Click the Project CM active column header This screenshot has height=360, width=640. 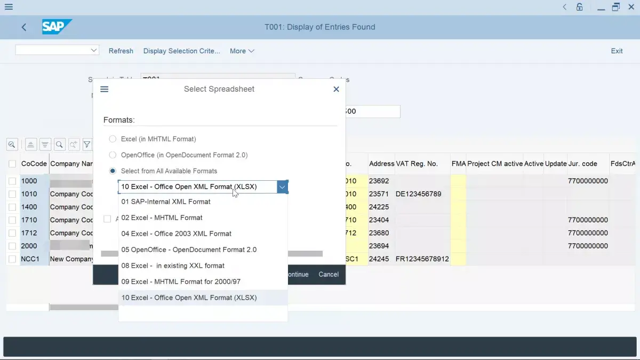495,164
